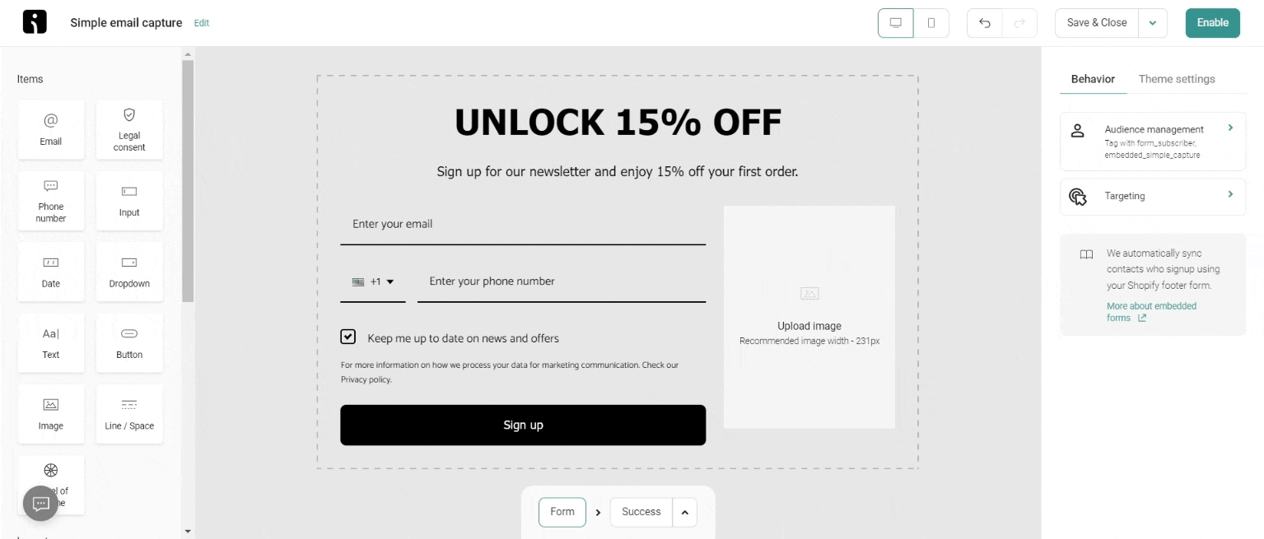Viewport: 1264px width, 539px height.
Task: Uncheck Keep me up to date on news
Action: (347, 337)
